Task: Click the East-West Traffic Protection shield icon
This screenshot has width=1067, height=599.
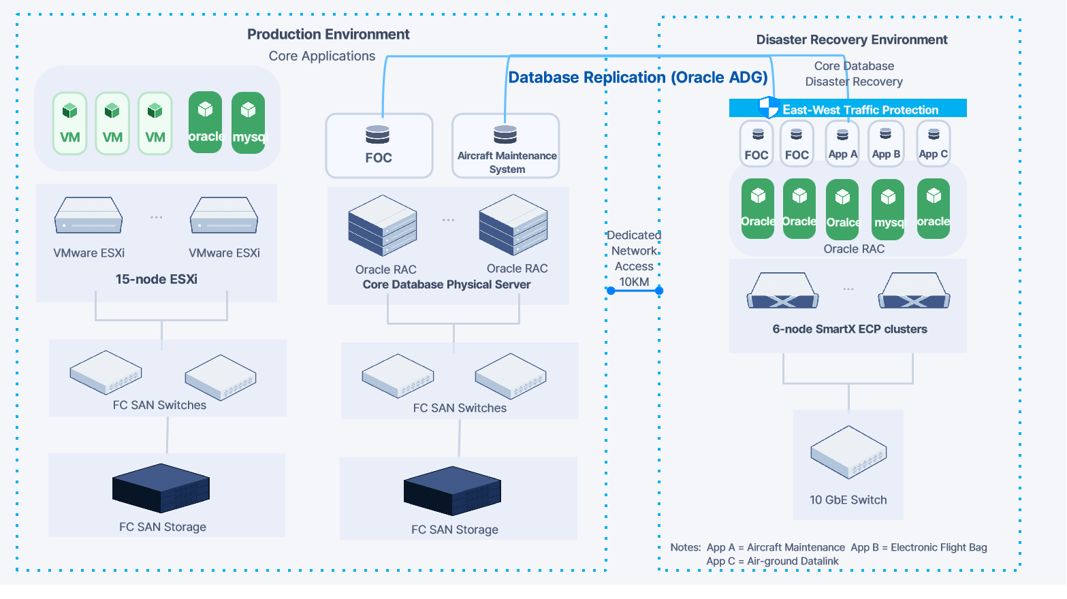Action: (x=769, y=108)
